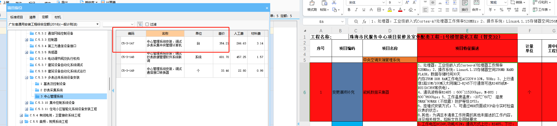This screenshot has width=557, height=126.
Task: Decrease the indent level
Action: coord(447,3)
